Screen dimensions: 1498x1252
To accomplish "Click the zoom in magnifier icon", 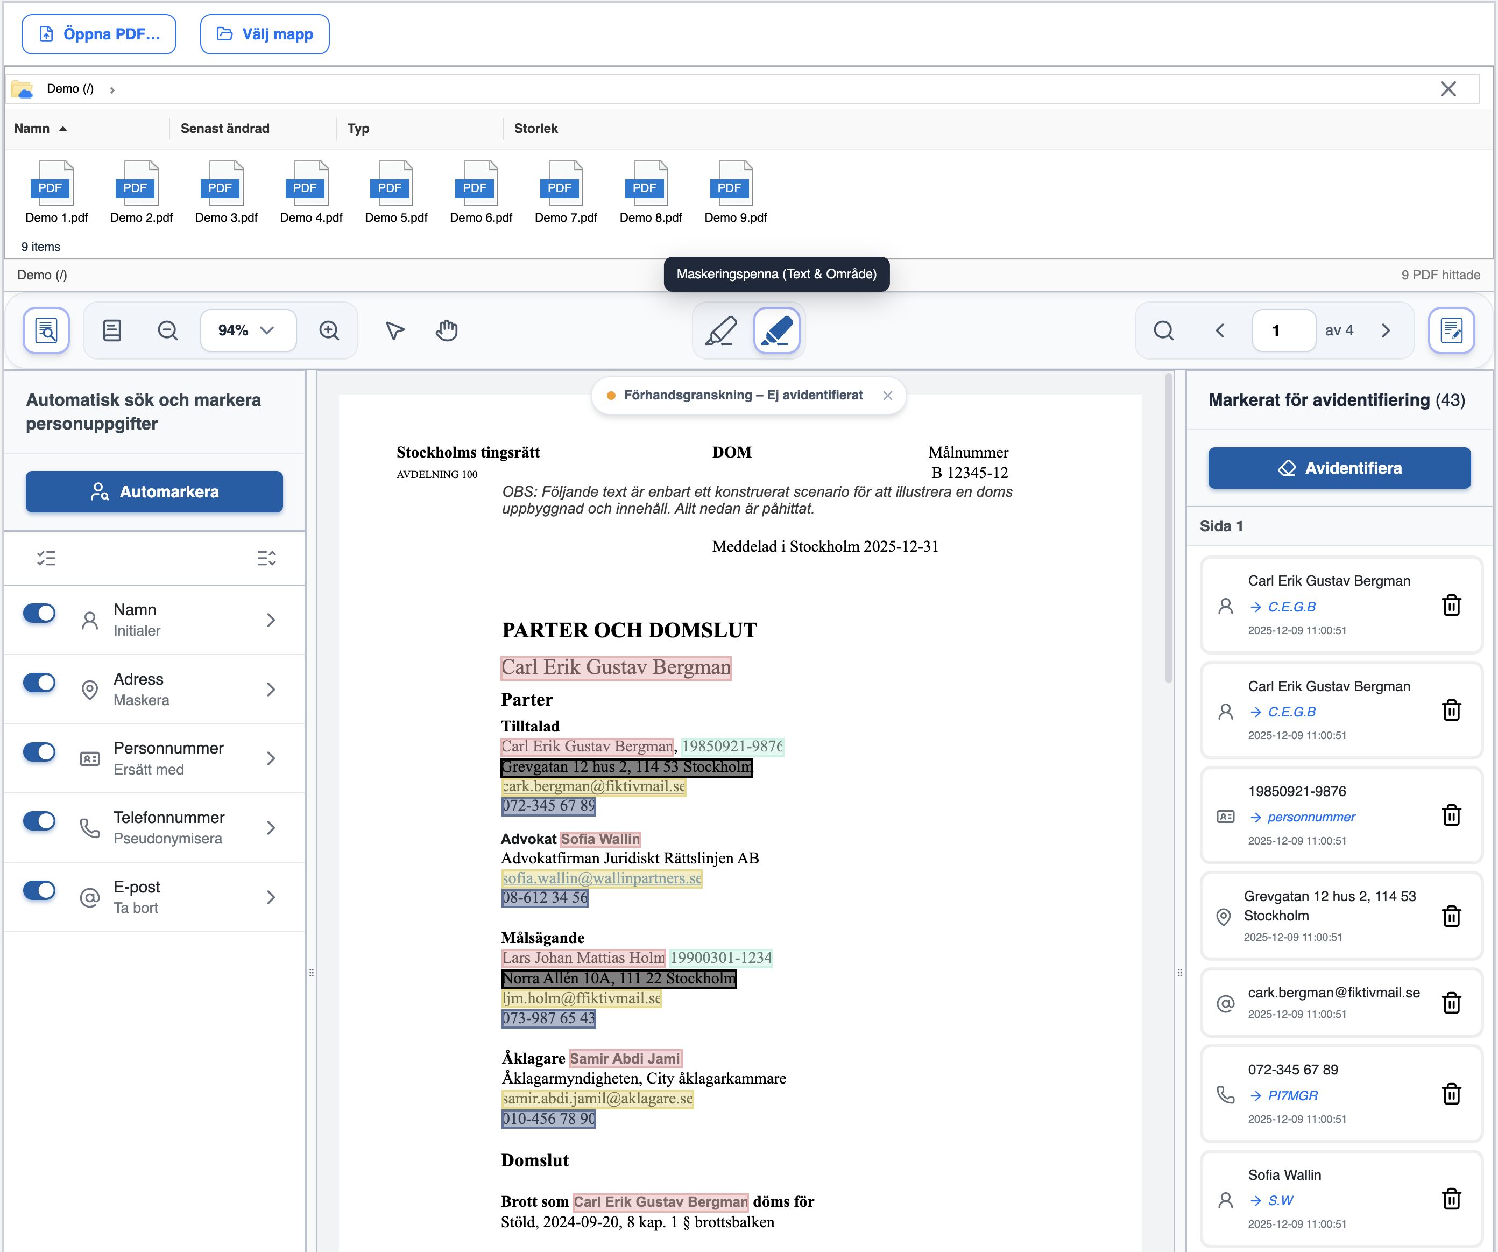I will click(x=329, y=330).
